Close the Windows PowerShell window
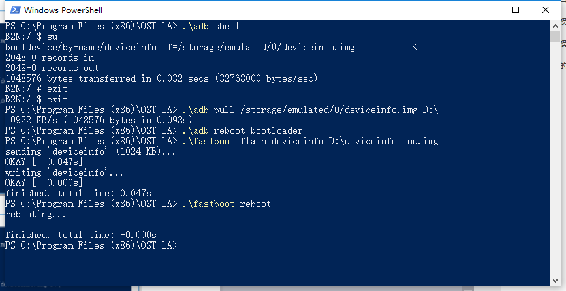Viewport: 566px width, 291px height. click(x=545, y=10)
